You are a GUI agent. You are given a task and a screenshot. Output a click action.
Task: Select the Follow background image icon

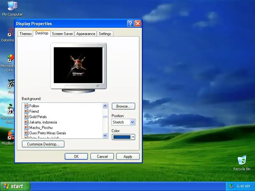[x=26, y=106]
